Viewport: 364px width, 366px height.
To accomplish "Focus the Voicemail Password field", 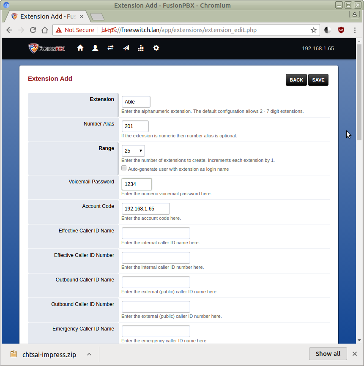I will click(x=137, y=184).
